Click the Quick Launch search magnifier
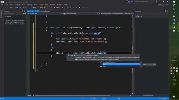This screenshot has width=179, height=100. click(156, 1)
